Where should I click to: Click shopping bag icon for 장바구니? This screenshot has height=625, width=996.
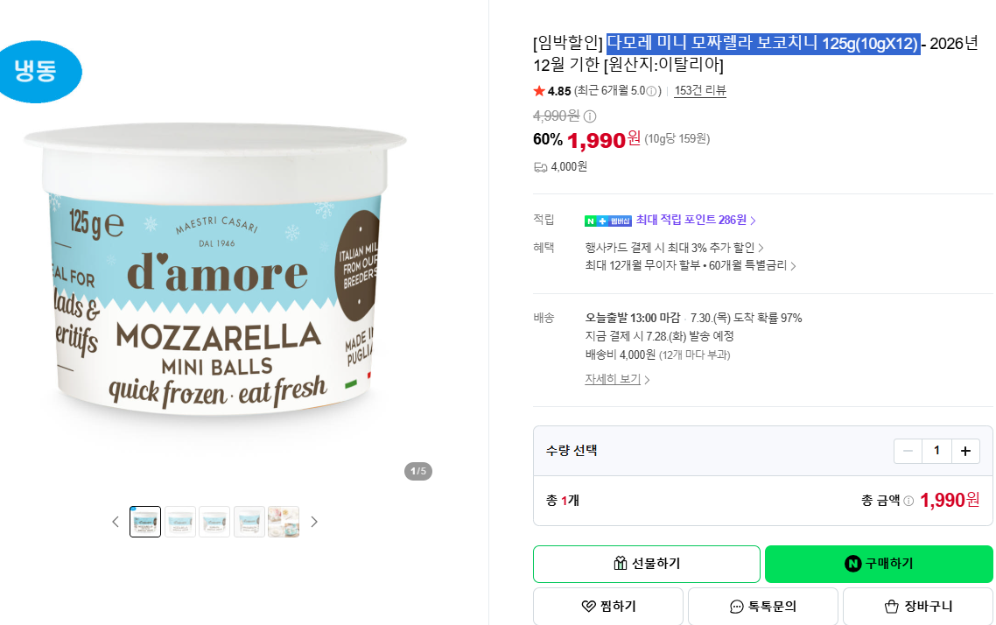click(x=891, y=607)
